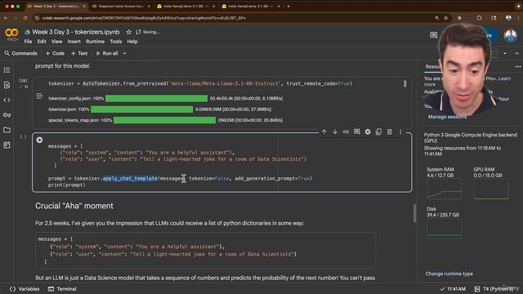Open the Terminal panel
The height and width of the screenshot is (294, 523).
coord(62,289)
